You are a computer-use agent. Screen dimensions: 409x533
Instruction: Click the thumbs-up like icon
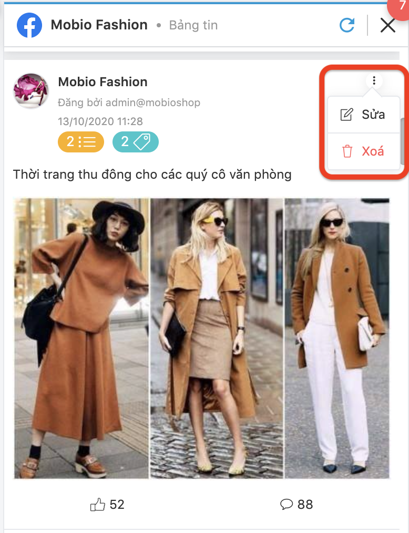coord(98,505)
